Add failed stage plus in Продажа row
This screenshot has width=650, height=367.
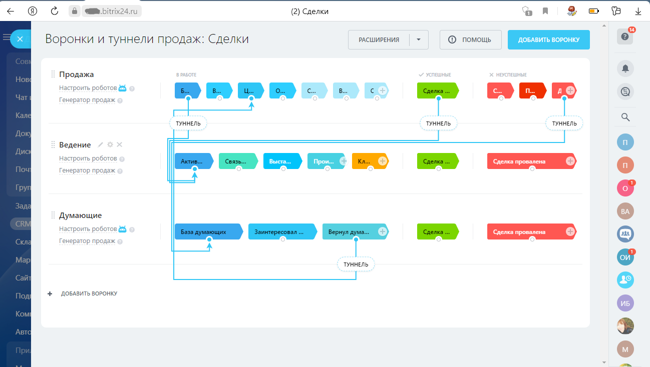click(570, 90)
